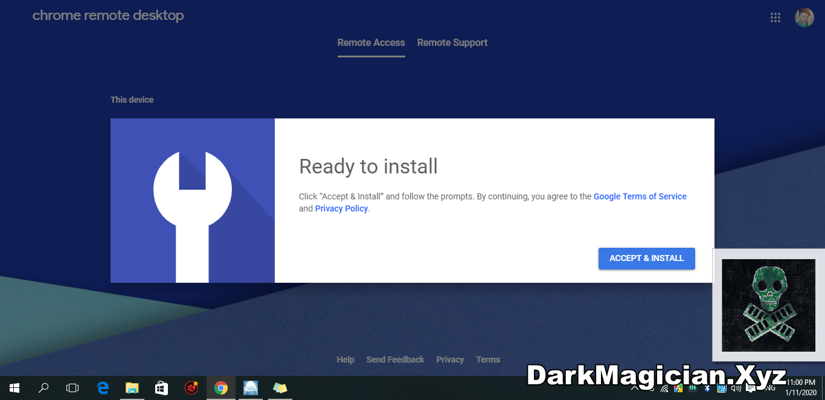The image size is (825, 400).
Task: Open the Help footer link
Action: pyautogui.click(x=345, y=360)
